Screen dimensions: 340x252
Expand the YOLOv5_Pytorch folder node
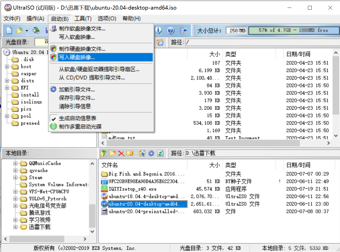click(x=15, y=199)
